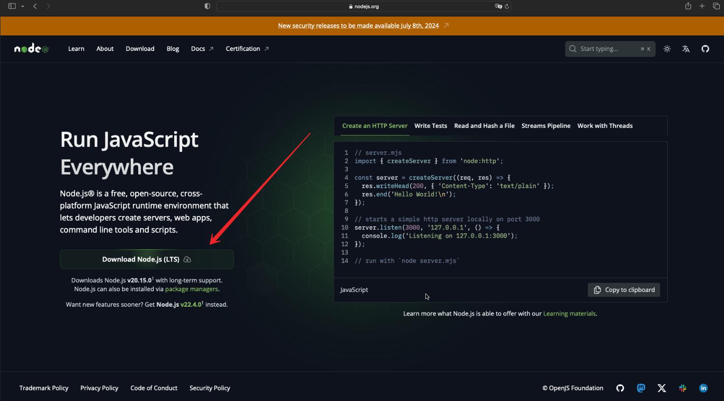Click the 'Run JavaScript Everywhere' heading
This screenshot has width=724, height=401.
129,154
